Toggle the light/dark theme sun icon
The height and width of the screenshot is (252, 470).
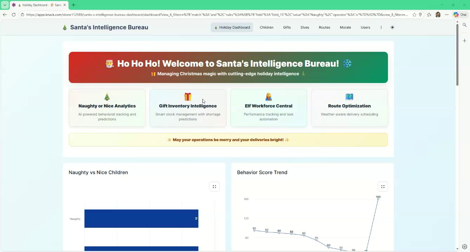pos(392,27)
